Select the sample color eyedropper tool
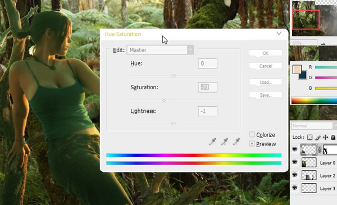Image resolution: width=337 pixels, height=205 pixels. point(212,142)
